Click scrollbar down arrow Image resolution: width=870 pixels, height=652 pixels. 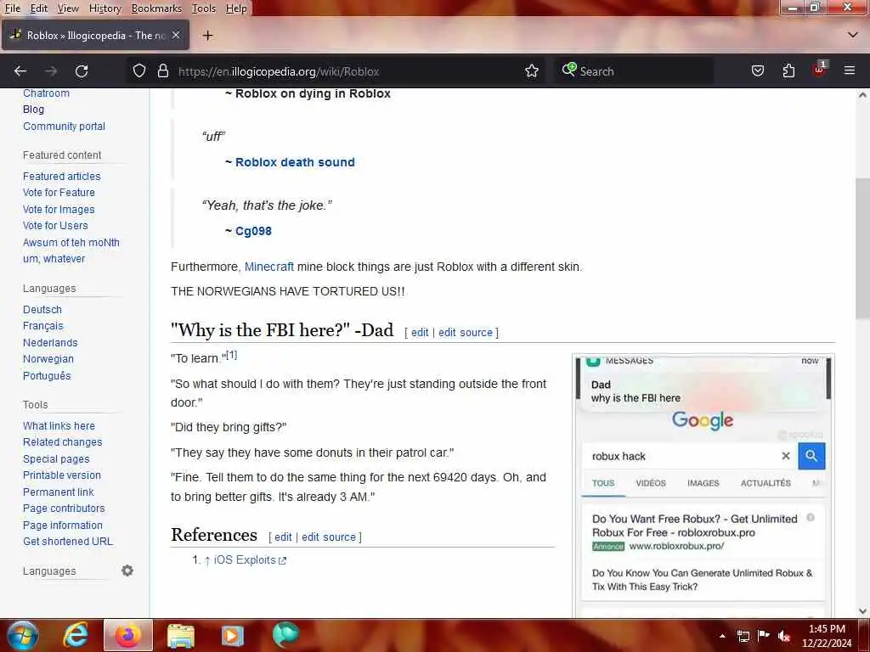[x=862, y=611]
